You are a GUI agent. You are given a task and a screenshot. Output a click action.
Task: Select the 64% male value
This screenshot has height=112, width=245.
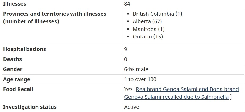tap(136, 69)
